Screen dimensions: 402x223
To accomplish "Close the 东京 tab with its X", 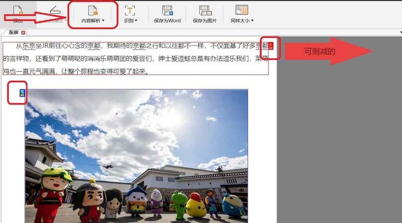I will (x=23, y=33).
